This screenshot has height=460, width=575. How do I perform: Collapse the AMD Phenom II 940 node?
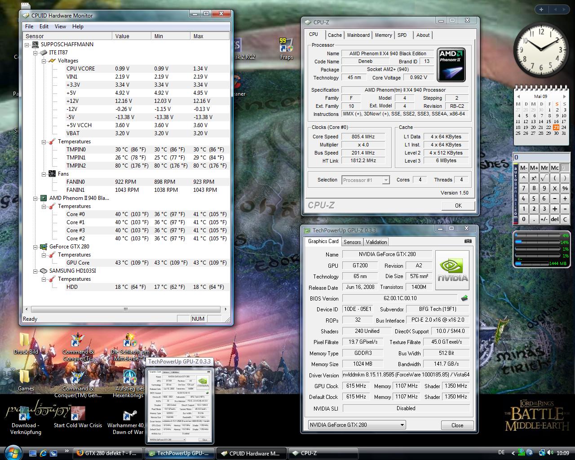pos(36,198)
